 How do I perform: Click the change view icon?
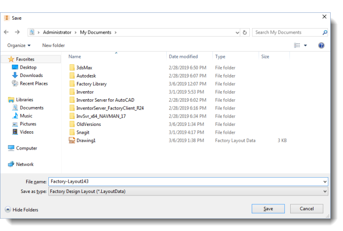point(297,45)
